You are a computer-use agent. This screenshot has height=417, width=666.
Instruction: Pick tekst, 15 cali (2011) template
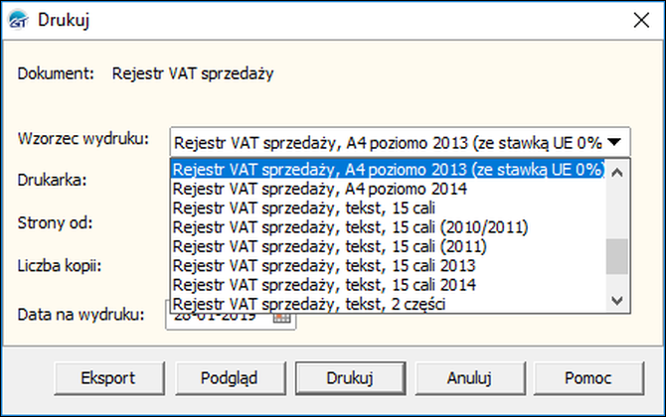tap(389, 246)
